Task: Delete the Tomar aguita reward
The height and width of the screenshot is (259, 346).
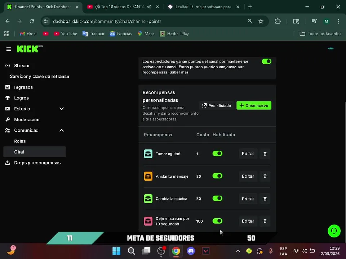Action: pyautogui.click(x=265, y=154)
